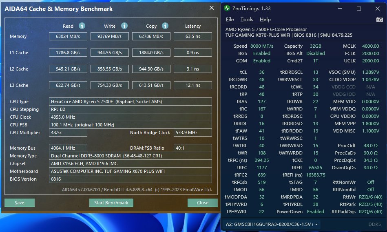The height and width of the screenshot is (232, 387).
Task: Maximize the ZenTimings window
Action: click(359, 9)
